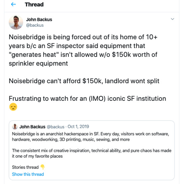182x184 pixels.
Task: Click the "Frustrating to watch" sentence
Action: point(87,98)
